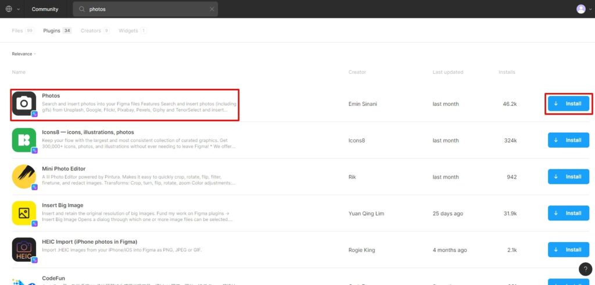The height and width of the screenshot is (285, 595).
Task: Click the search field containing "photos"
Action: click(145, 9)
